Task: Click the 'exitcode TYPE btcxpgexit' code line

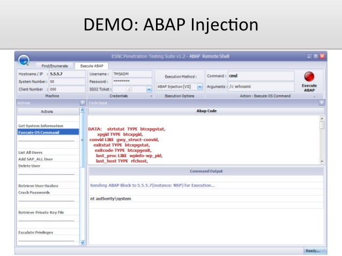Action: click(123, 150)
